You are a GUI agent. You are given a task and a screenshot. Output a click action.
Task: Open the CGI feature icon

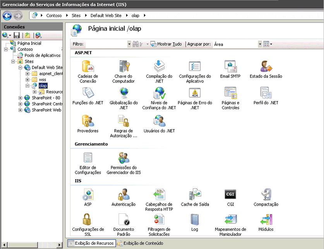230,197
